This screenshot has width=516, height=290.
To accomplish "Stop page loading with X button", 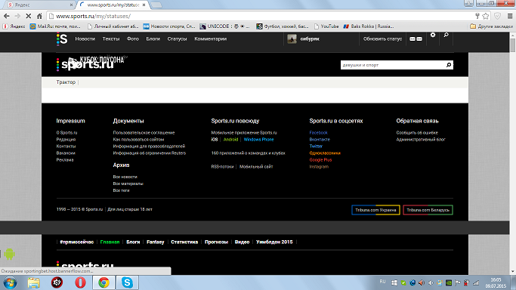I will click(28, 16).
